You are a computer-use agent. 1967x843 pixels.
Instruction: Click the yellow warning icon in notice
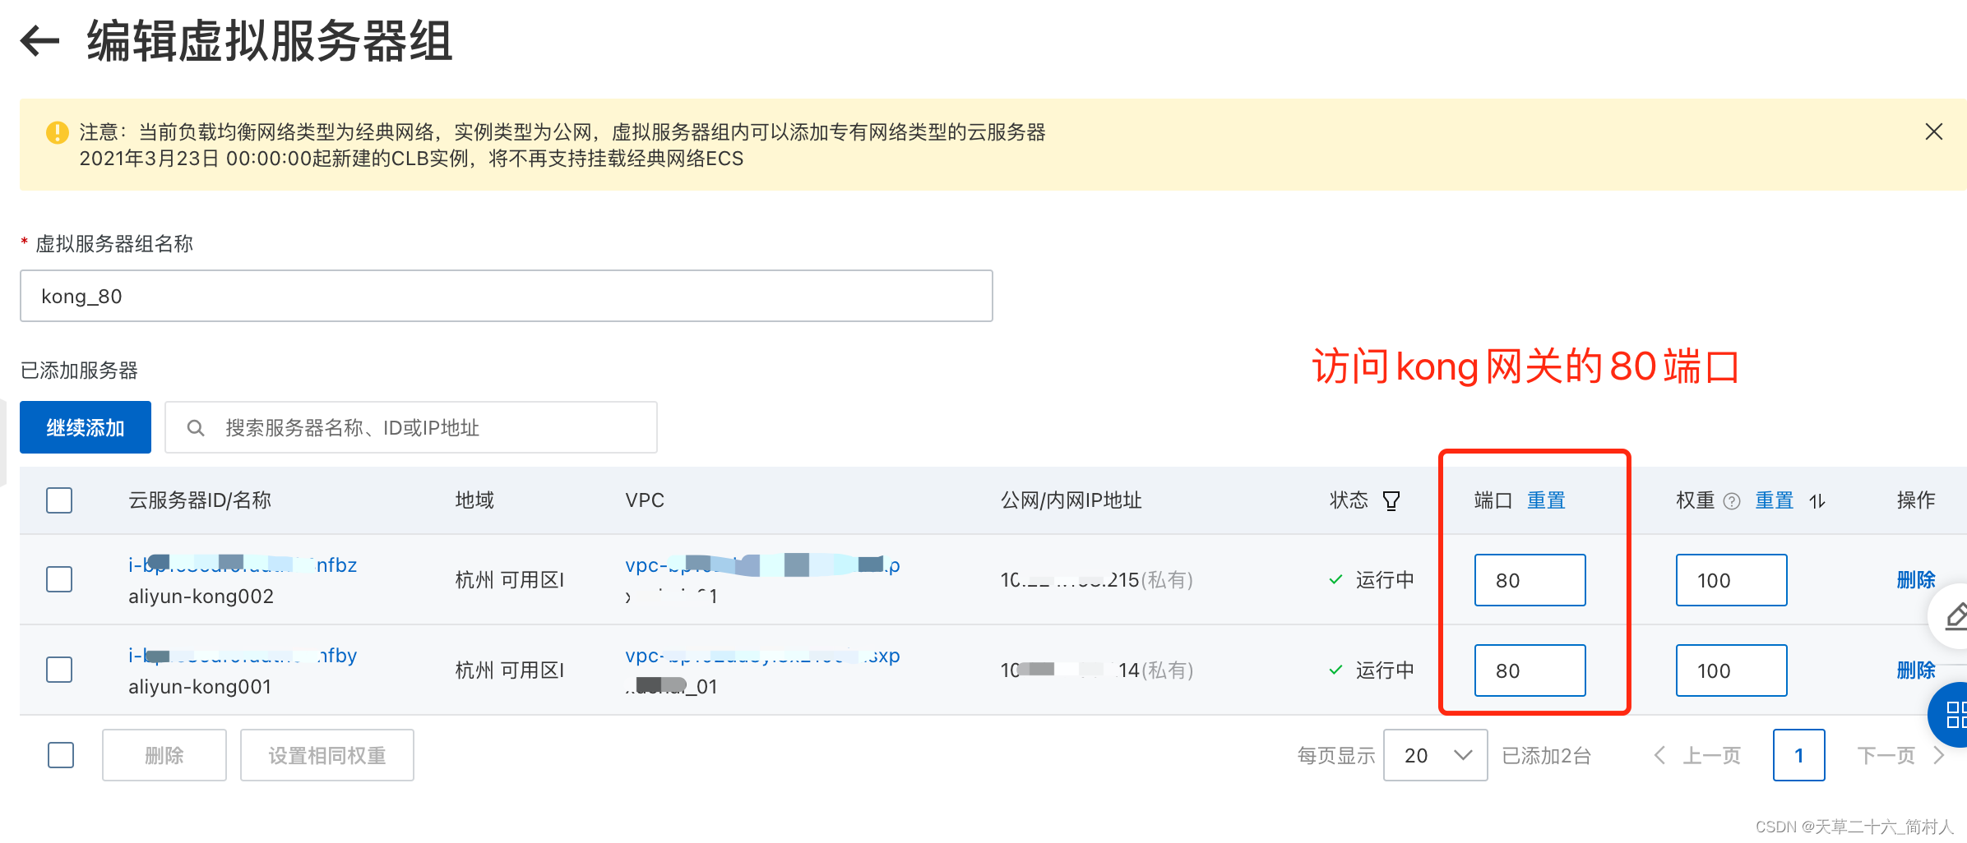[x=57, y=132]
